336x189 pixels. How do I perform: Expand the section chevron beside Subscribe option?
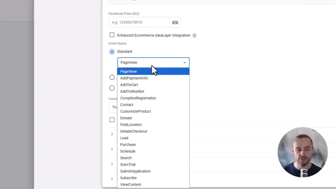coord(112,179)
